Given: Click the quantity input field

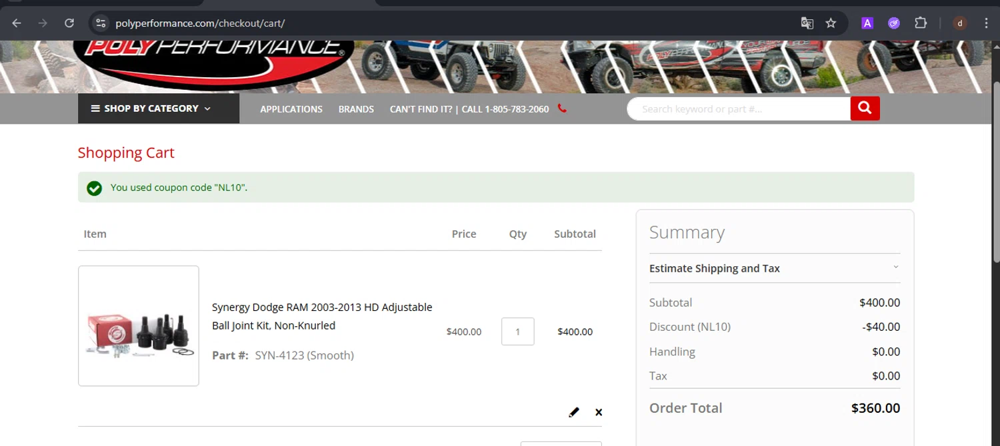Looking at the screenshot, I should coord(518,332).
